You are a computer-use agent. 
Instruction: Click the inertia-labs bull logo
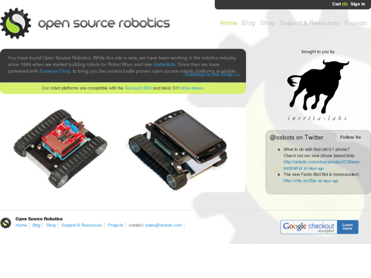(317, 90)
